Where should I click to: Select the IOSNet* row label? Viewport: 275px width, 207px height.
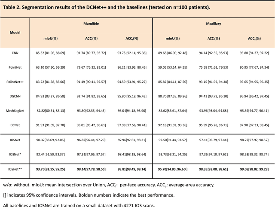pos(15,154)
